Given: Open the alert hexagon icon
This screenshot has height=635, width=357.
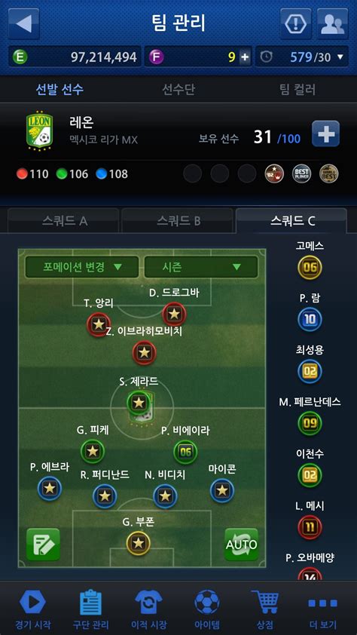Looking at the screenshot, I should (x=296, y=23).
